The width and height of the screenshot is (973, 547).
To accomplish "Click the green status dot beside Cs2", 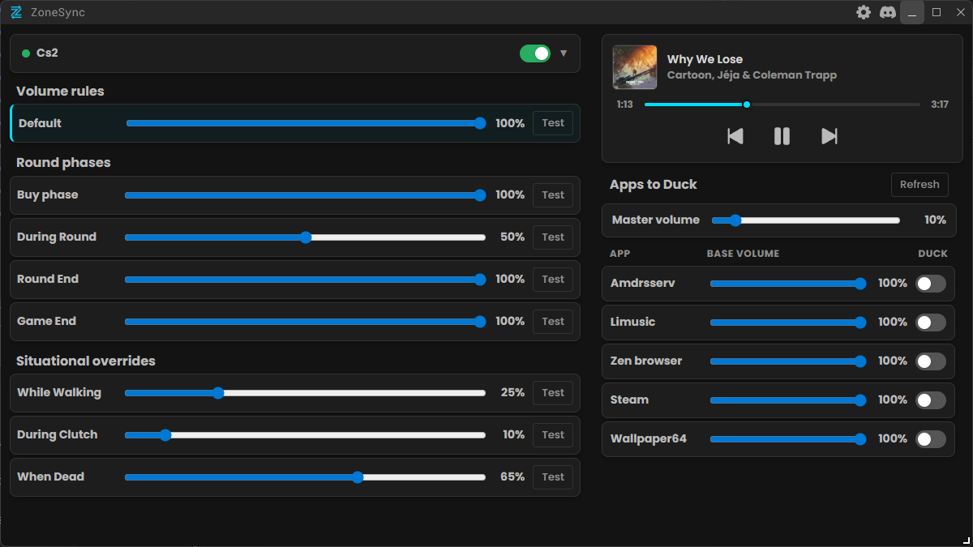I will tap(26, 53).
